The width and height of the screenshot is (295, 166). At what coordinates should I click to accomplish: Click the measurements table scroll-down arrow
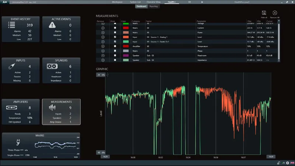[x=279, y=61]
